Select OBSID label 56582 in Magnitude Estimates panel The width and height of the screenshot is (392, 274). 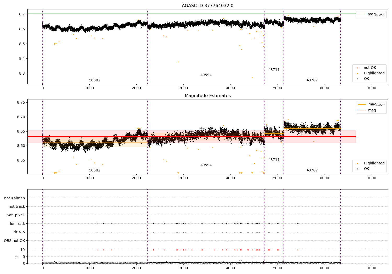[95, 170]
